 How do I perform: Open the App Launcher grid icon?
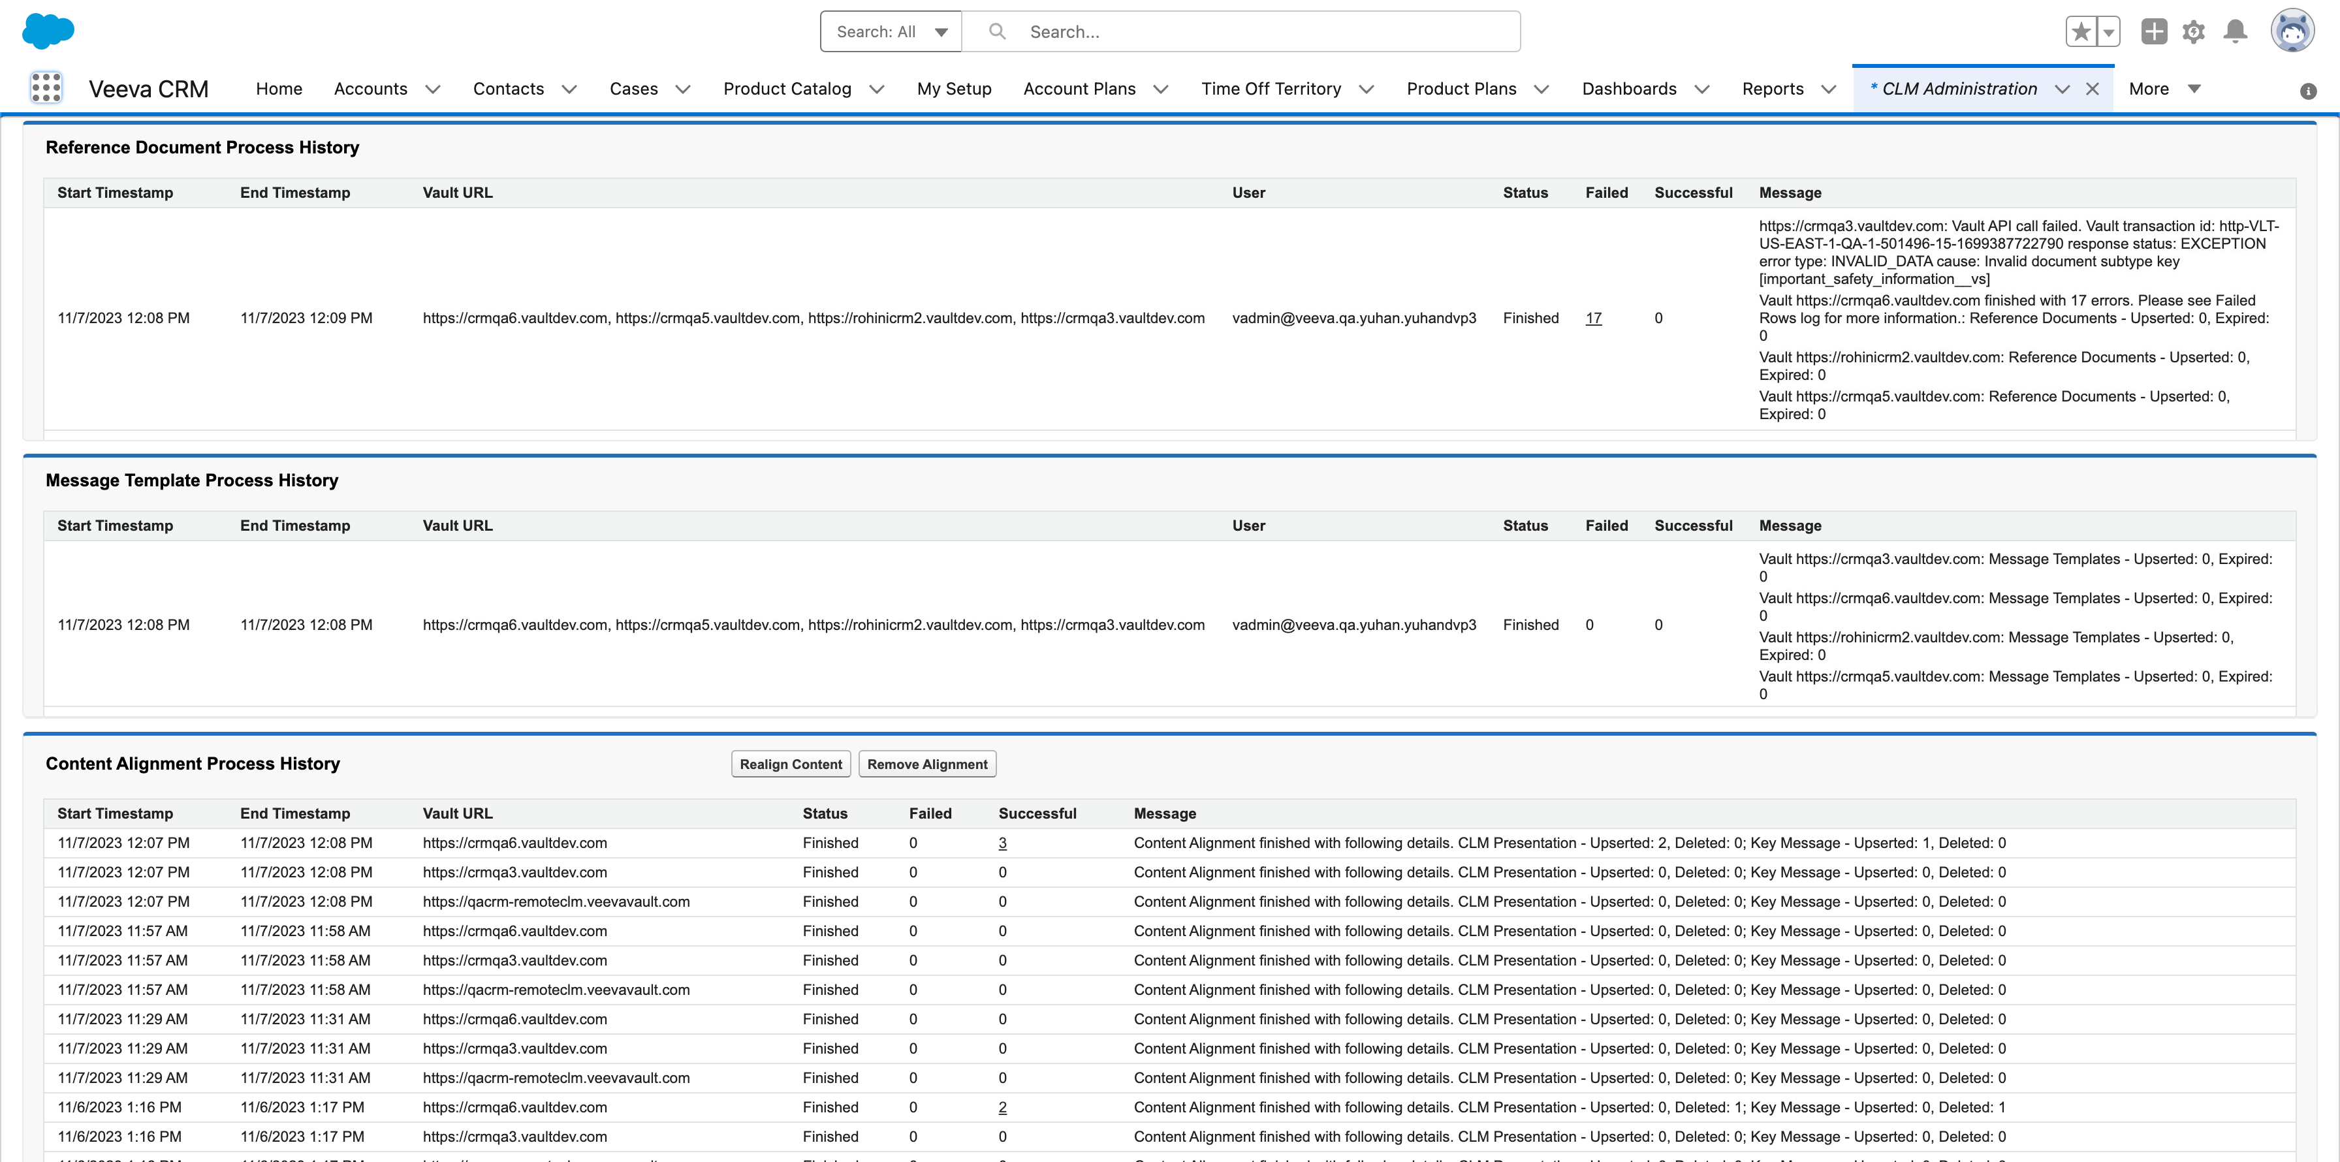pos(46,88)
